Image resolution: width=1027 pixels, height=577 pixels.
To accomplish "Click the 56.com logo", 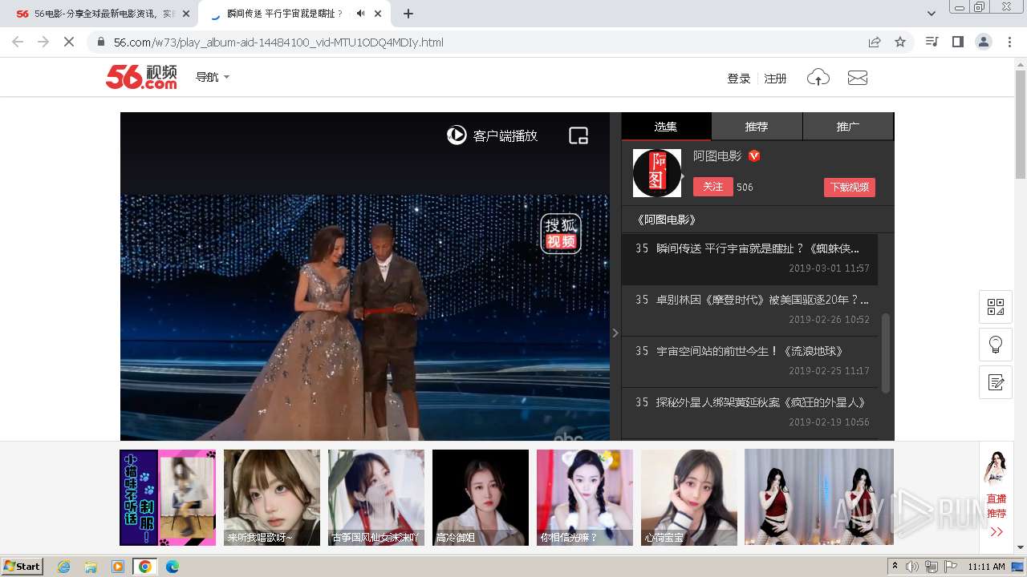I will click(x=141, y=77).
